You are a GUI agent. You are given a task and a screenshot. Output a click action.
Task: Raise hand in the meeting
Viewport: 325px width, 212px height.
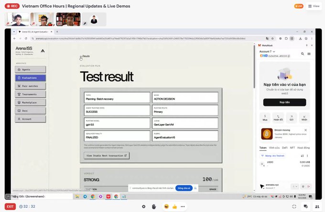pyautogui.click(x=154, y=206)
